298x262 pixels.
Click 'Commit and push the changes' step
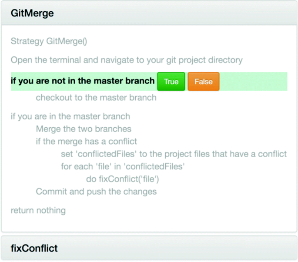(x=96, y=191)
